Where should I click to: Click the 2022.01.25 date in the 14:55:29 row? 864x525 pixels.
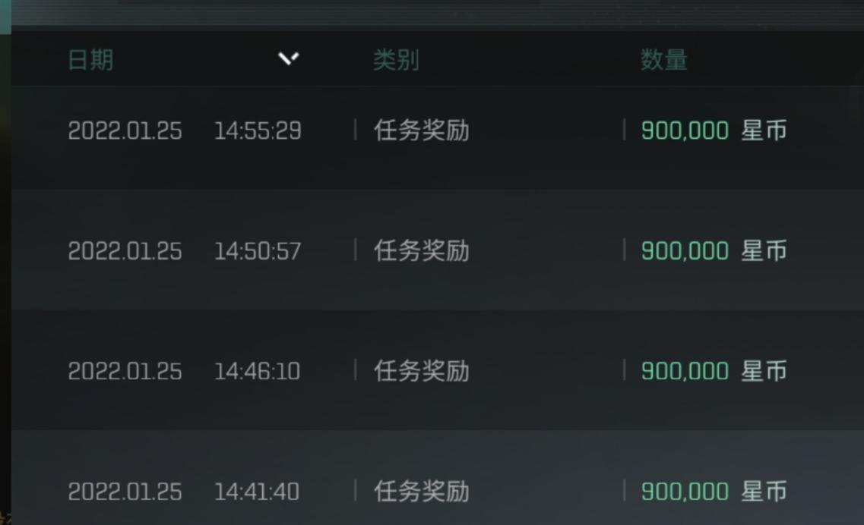(x=125, y=131)
